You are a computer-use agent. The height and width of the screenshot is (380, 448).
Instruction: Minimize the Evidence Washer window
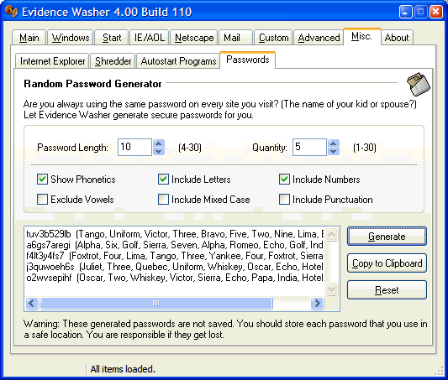(405, 12)
